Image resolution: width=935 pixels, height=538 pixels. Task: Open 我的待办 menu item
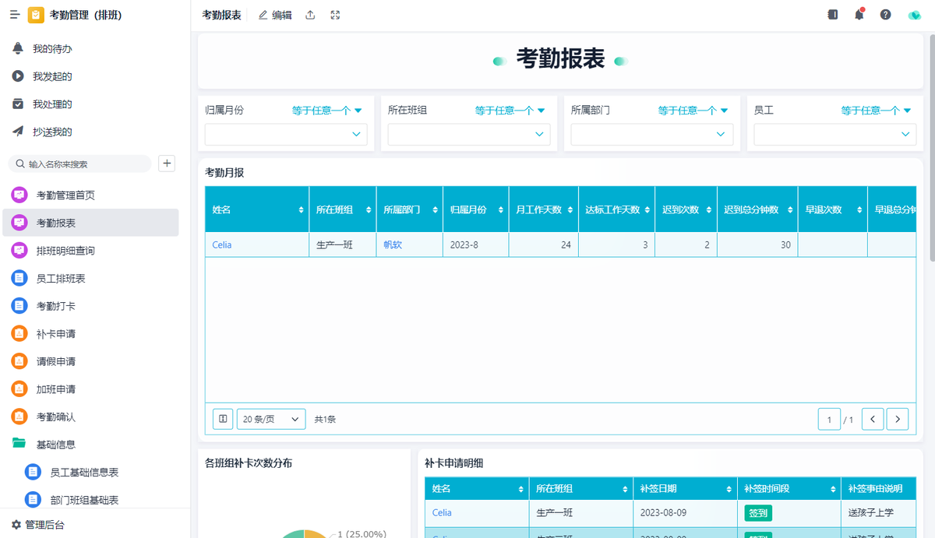52,48
